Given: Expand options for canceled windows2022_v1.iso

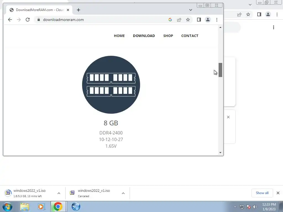Looking at the screenshot, I should click(123, 193).
